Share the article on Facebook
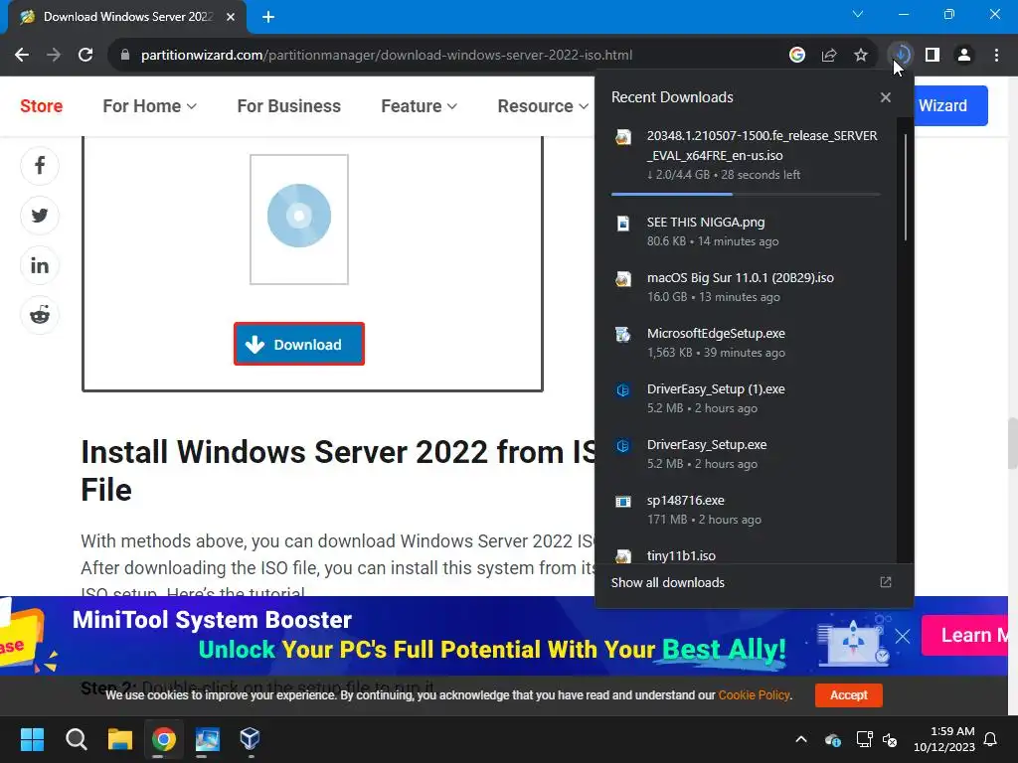This screenshot has width=1018, height=763. [40, 166]
